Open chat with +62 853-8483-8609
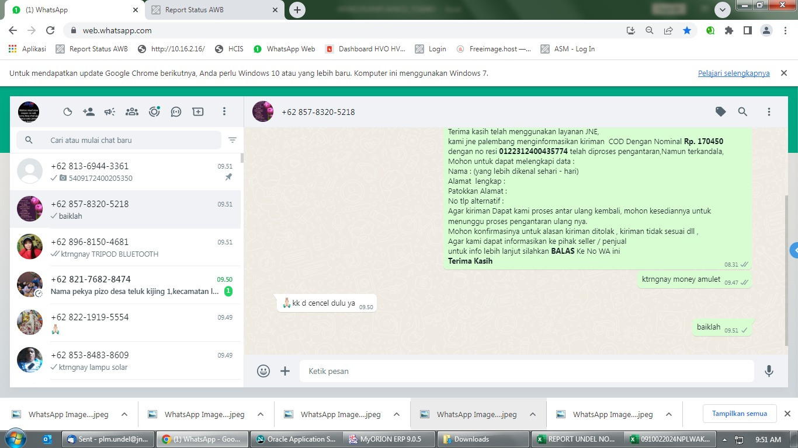The height and width of the screenshot is (448, 798). (x=126, y=360)
